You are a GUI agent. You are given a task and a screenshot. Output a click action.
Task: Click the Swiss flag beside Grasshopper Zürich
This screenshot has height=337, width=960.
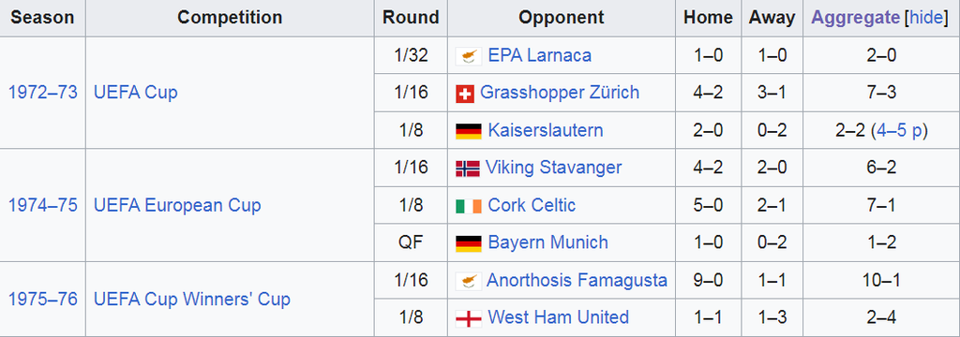coord(465,94)
